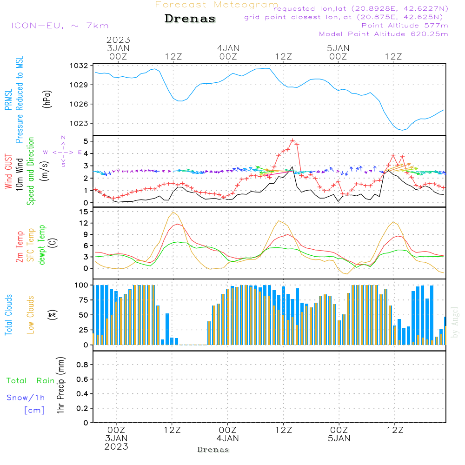Image resolution: width=465 pixels, height=465 pixels.
Task: Click the grid point closest lon,lat line
Action: (x=344, y=17)
